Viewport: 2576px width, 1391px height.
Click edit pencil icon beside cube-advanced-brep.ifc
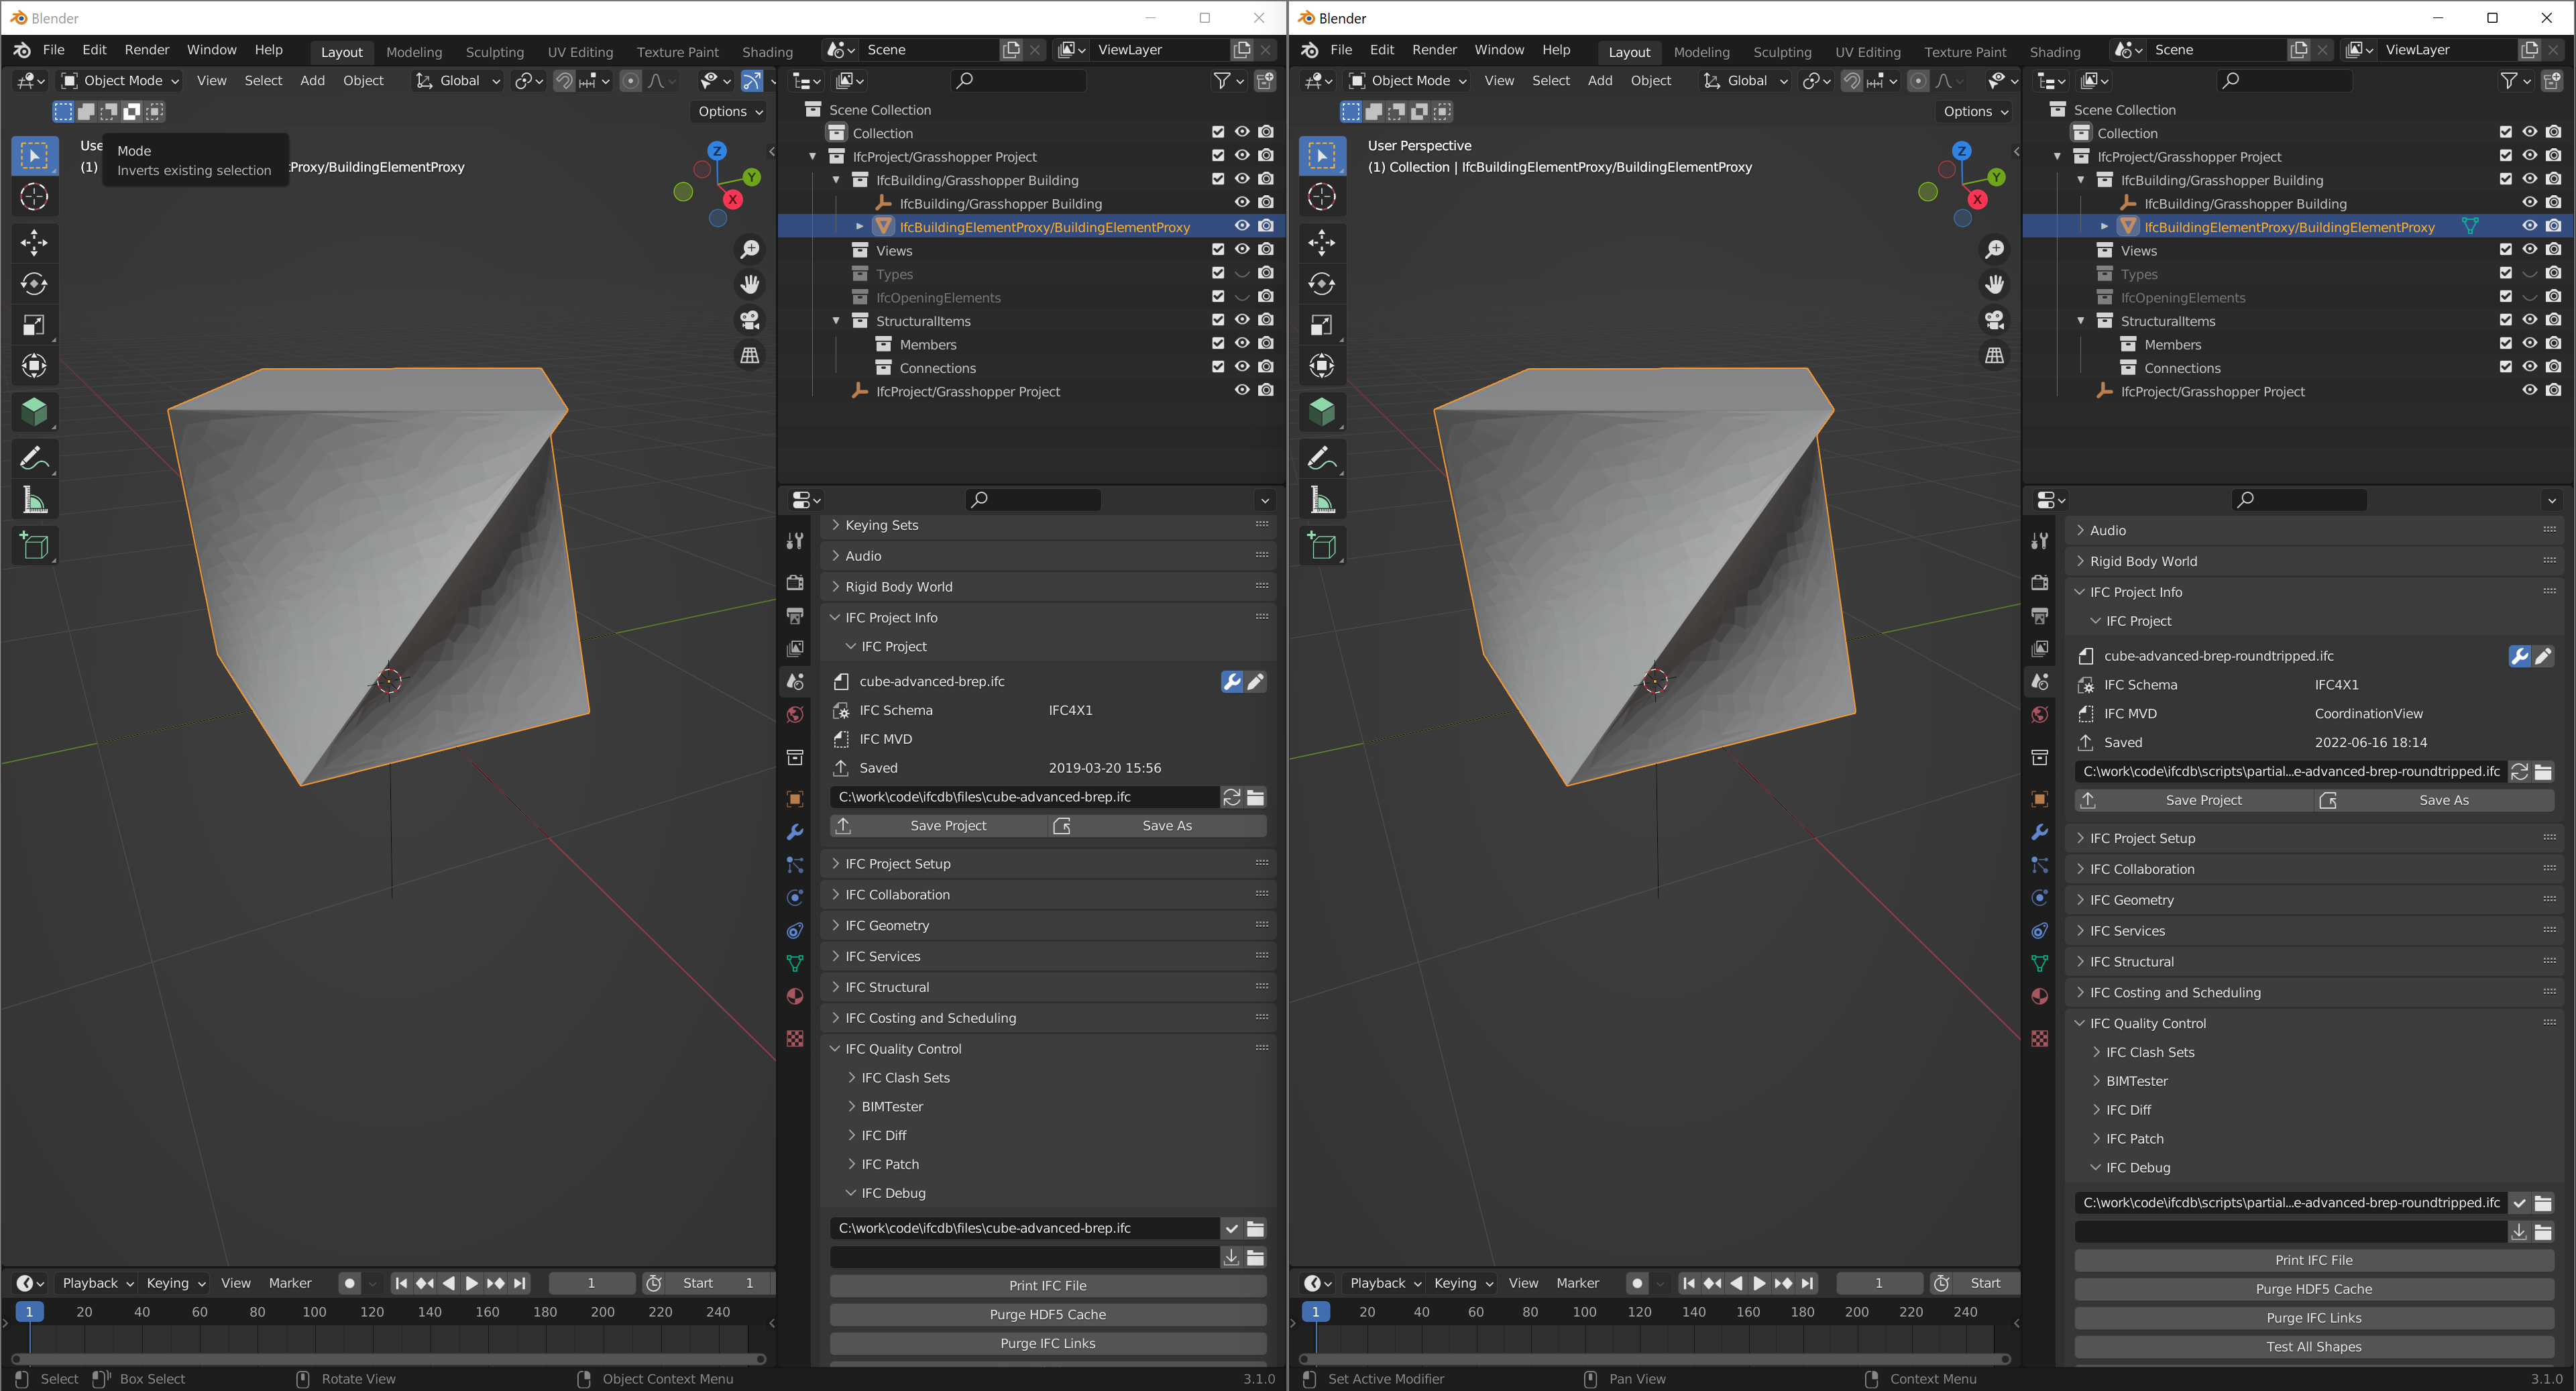pyautogui.click(x=1256, y=682)
